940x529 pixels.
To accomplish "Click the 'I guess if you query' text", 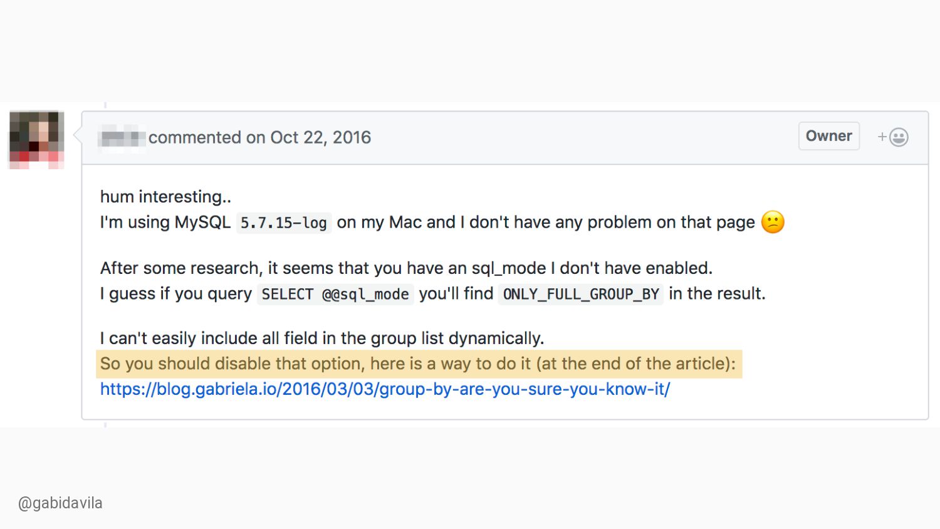I will coord(176,294).
